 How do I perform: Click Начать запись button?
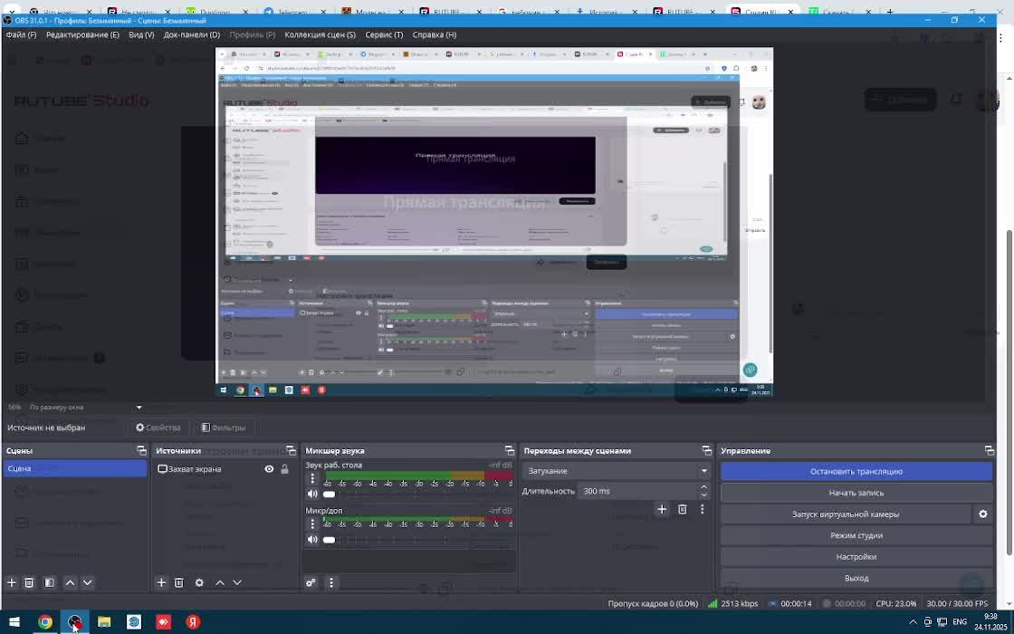click(856, 493)
